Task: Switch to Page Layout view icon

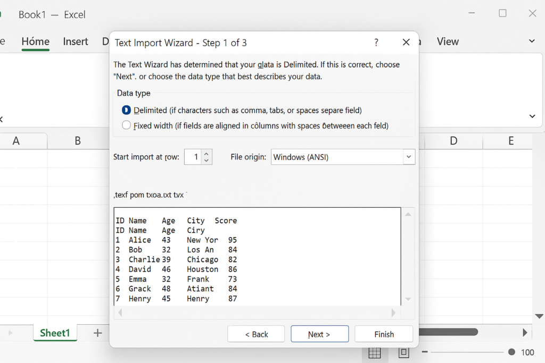Action: [x=403, y=352]
